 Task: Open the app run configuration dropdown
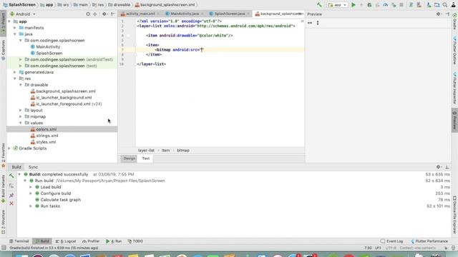[x=337, y=5]
